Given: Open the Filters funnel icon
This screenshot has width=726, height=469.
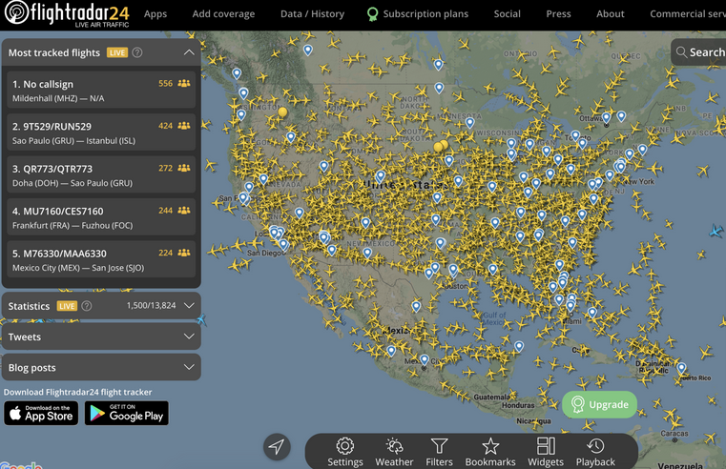Looking at the screenshot, I should [439, 446].
